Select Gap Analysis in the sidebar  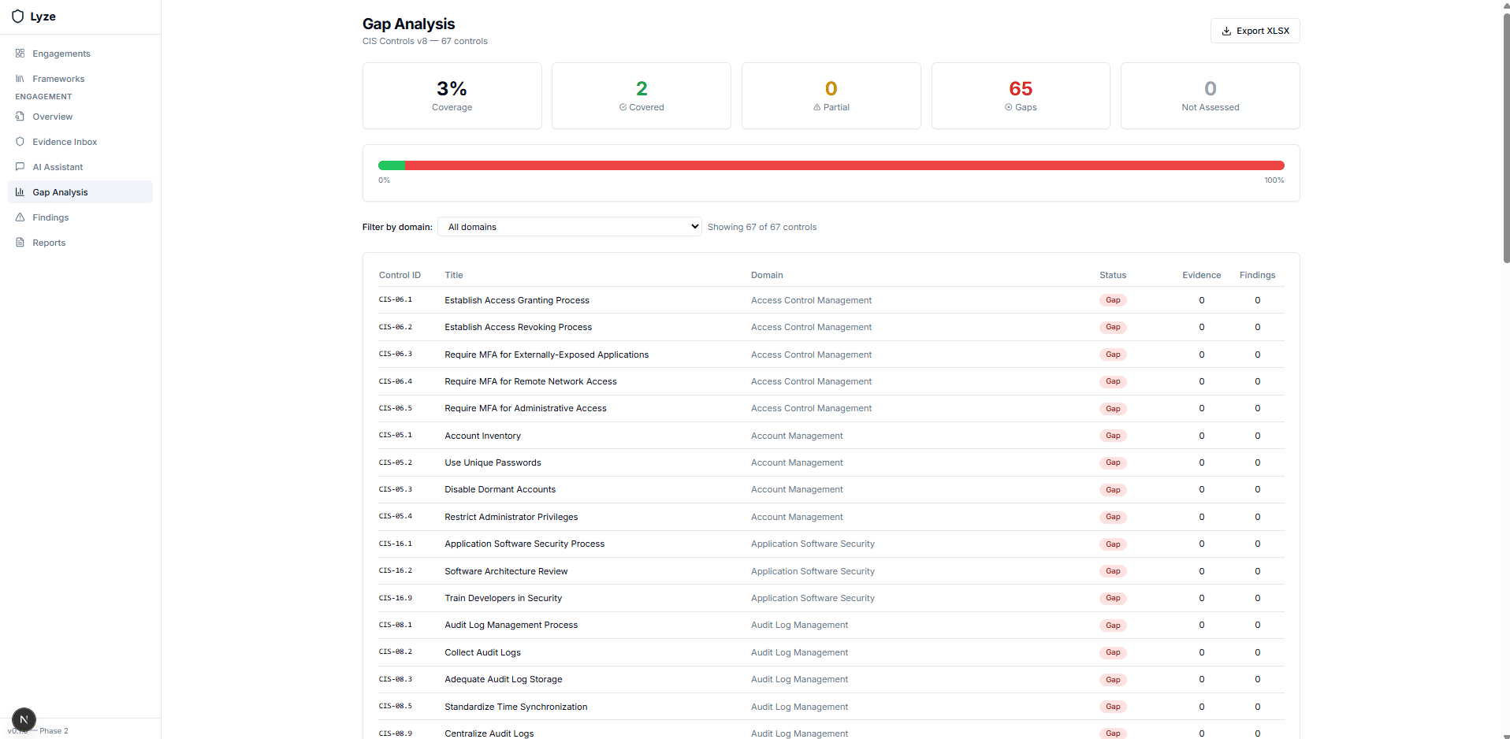(x=60, y=192)
